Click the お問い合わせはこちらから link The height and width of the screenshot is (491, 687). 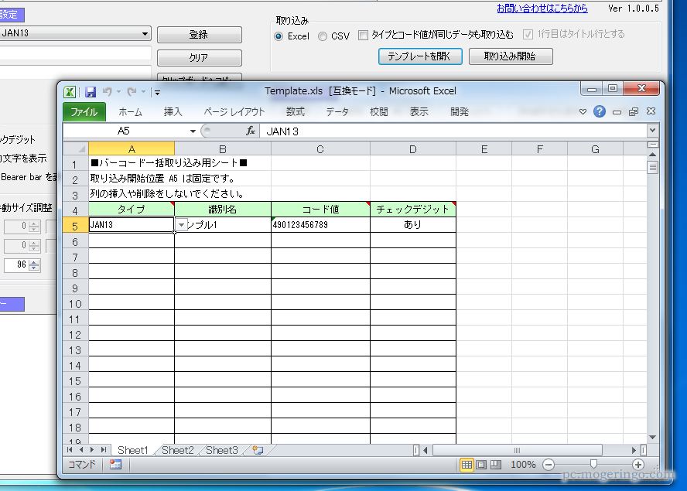tap(542, 9)
